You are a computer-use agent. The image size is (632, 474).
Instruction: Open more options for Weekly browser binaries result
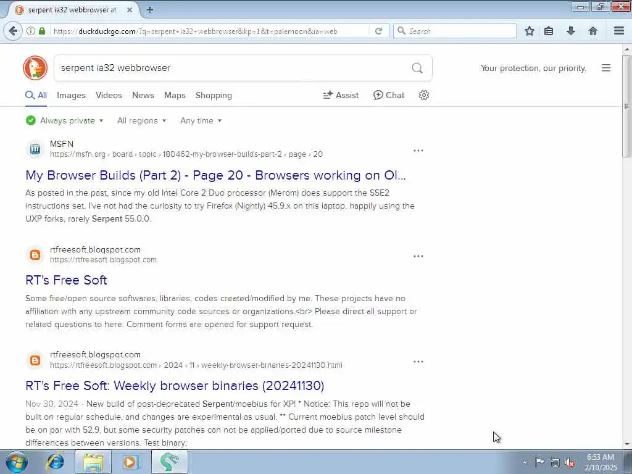click(x=418, y=362)
